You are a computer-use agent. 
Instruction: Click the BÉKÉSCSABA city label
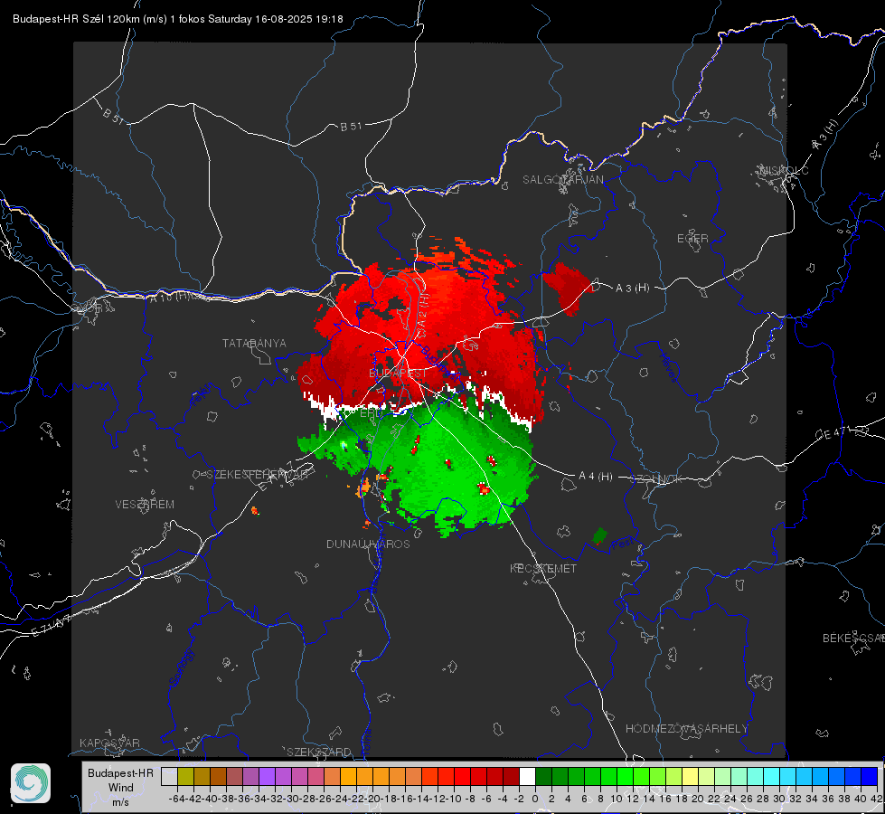pos(853,639)
